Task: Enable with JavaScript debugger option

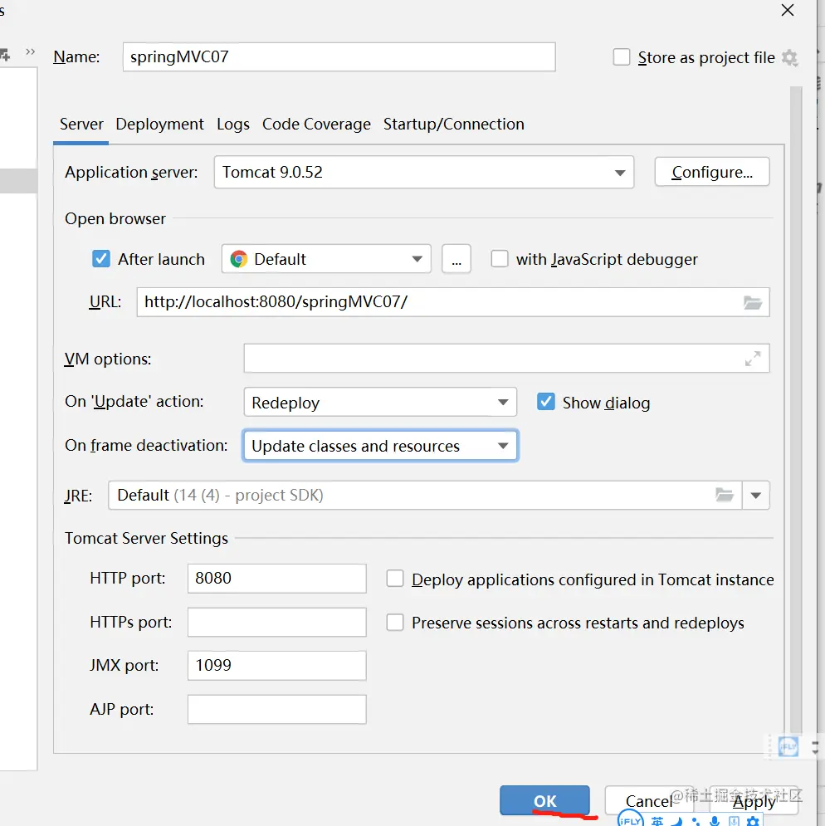Action: point(500,259)
